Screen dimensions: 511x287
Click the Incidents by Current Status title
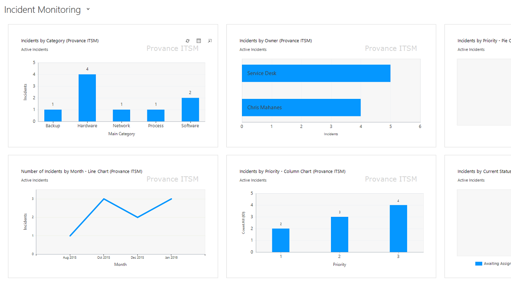click(484, 171)
